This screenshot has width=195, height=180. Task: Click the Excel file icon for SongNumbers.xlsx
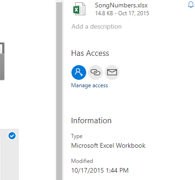pyautogui.click(x=79, y=9)
